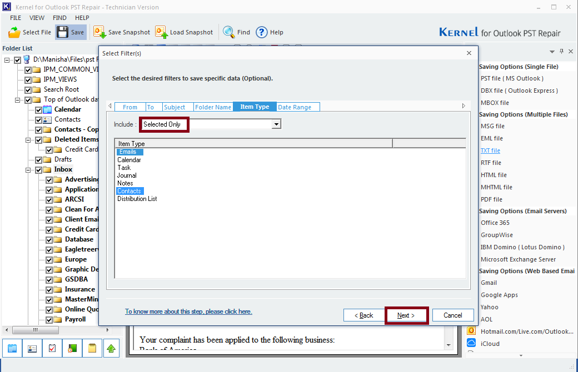Close the Select Filter(s) dialog

(x=469, y=53)
